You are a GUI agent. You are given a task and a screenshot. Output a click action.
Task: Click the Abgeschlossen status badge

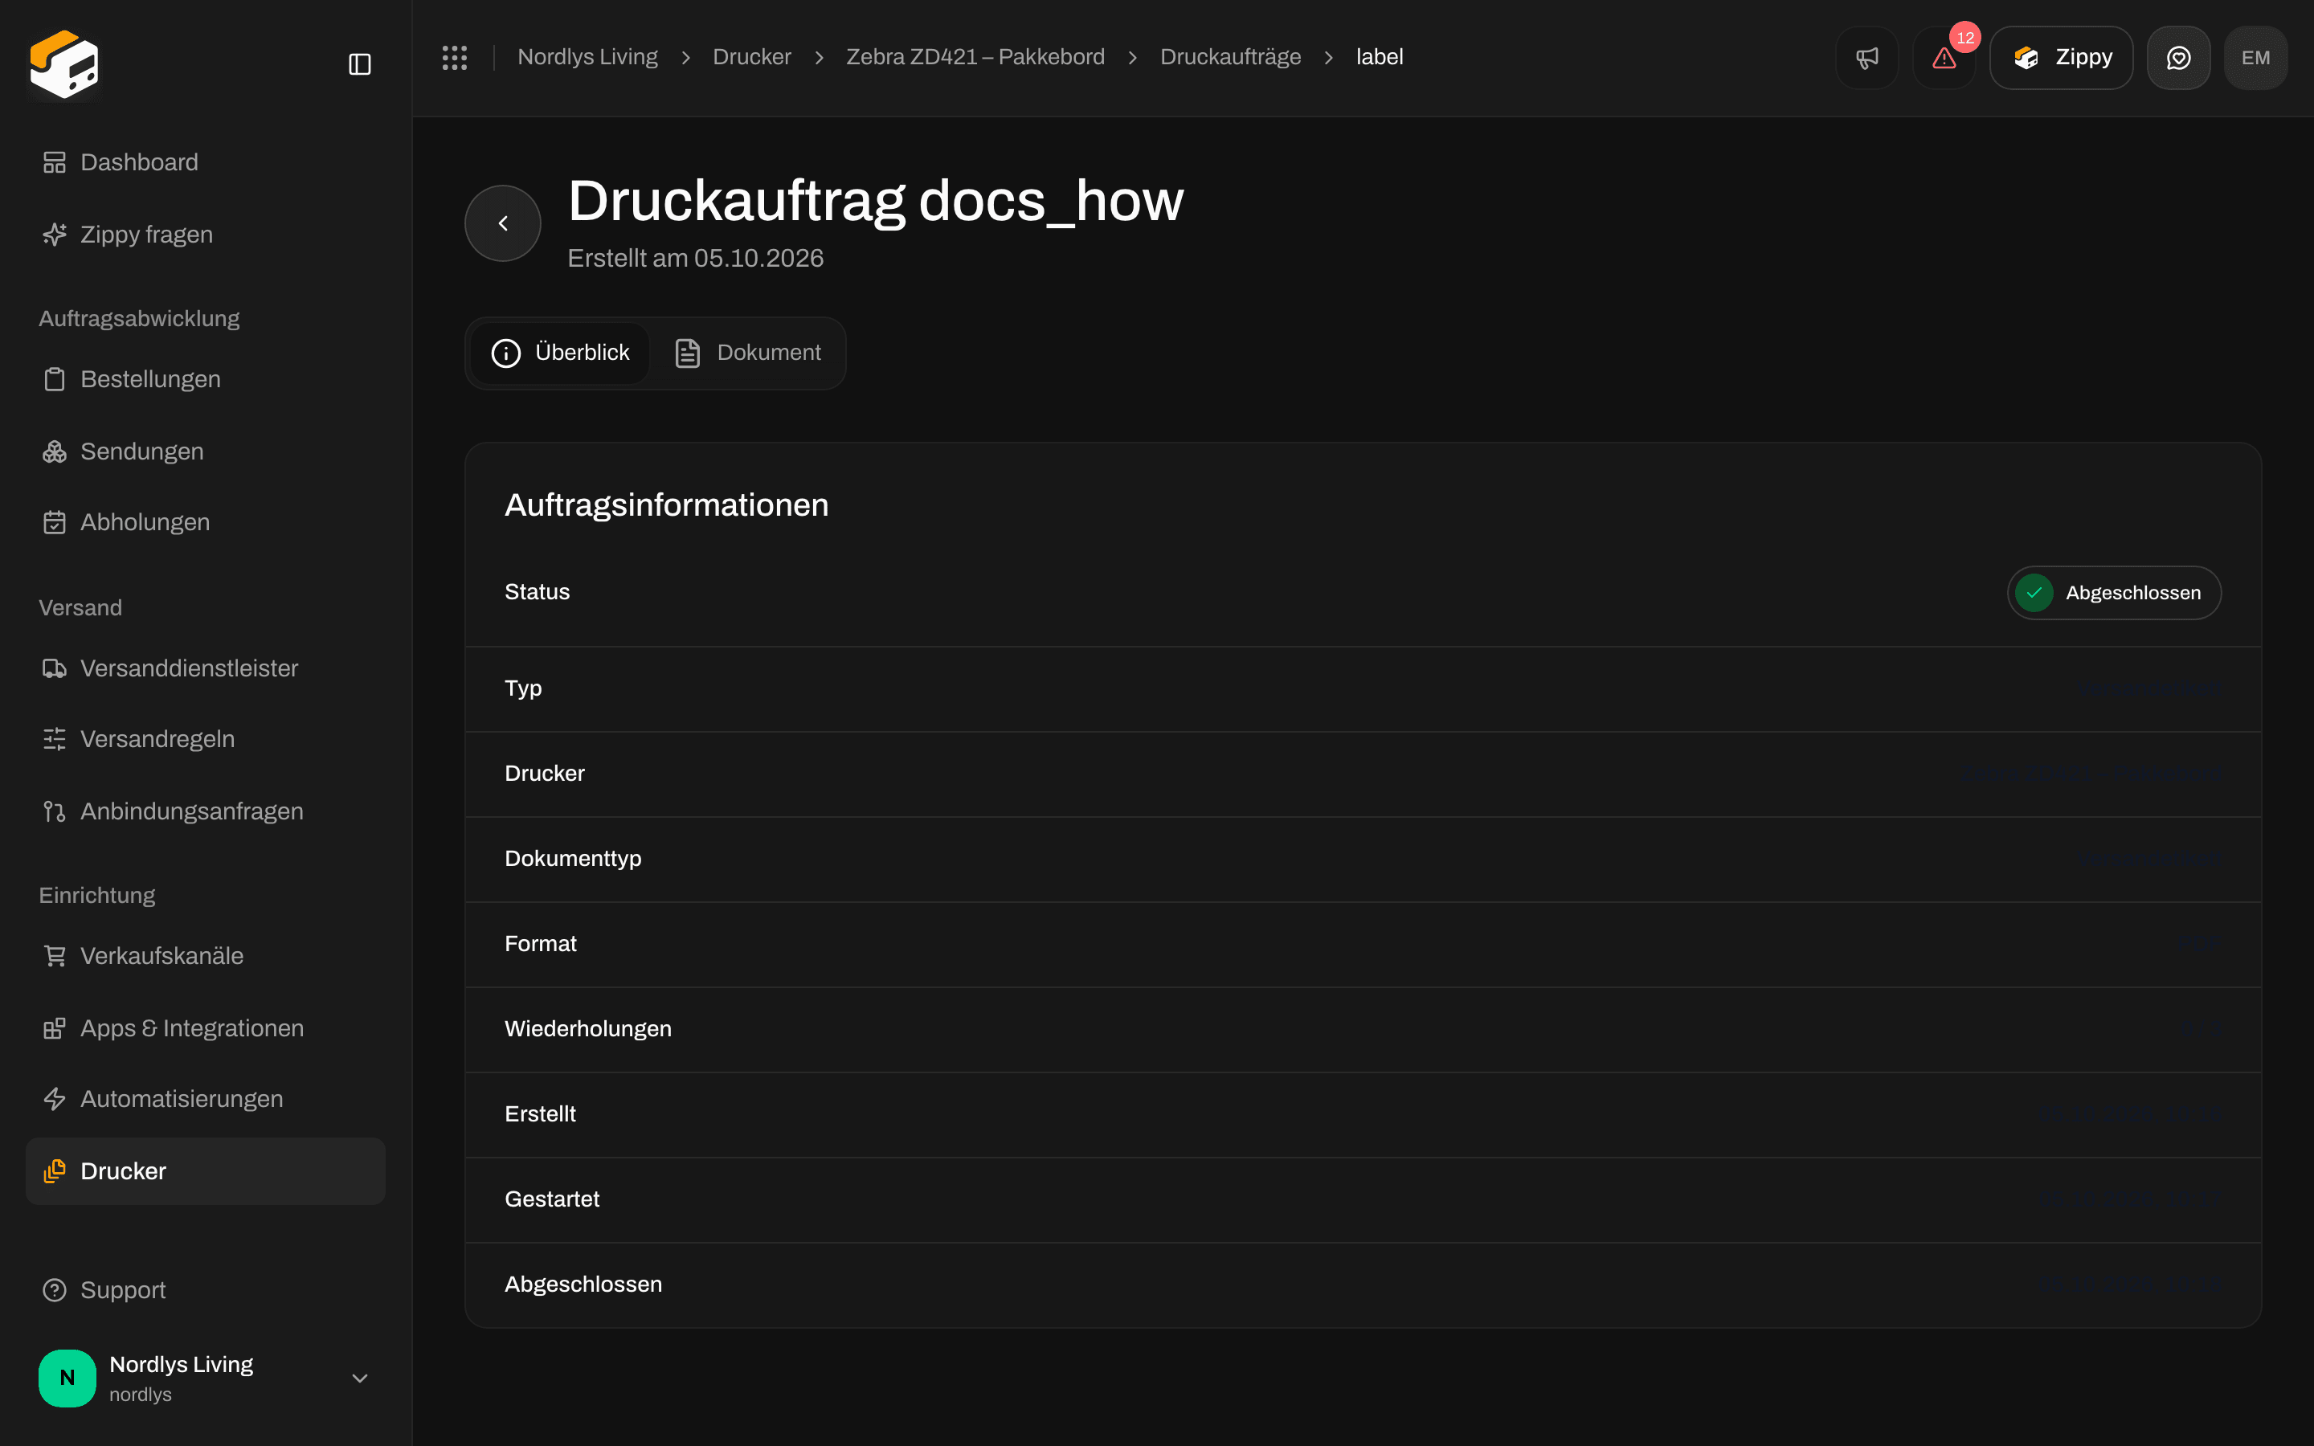[2114, 593]
